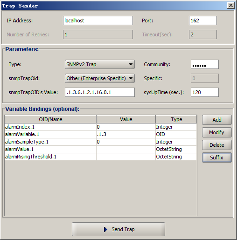Viewport: 237px width, 240px height.
Task: Click the Send Trap play arrow icon
Action: (105, 229)
